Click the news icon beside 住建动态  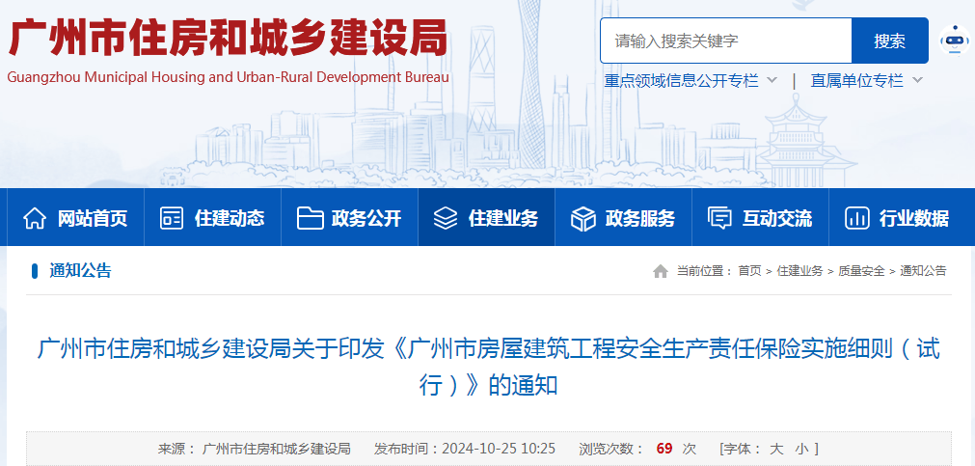172,218
